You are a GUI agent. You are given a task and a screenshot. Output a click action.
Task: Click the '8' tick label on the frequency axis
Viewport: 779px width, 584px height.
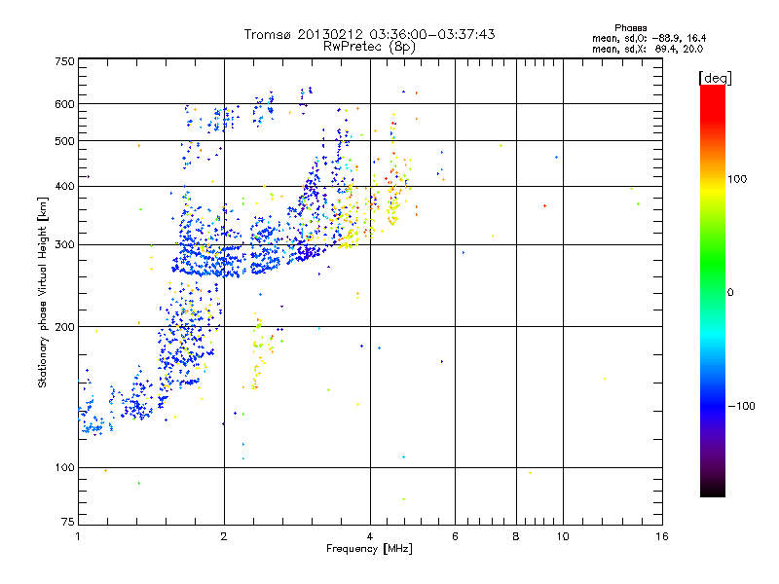[516, 536]
